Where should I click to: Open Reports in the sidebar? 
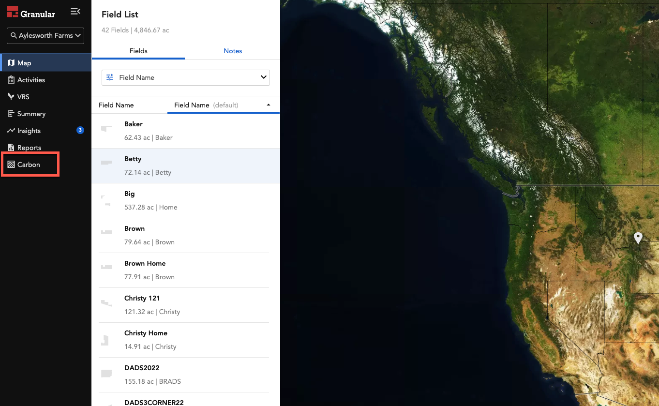[45, 148]
